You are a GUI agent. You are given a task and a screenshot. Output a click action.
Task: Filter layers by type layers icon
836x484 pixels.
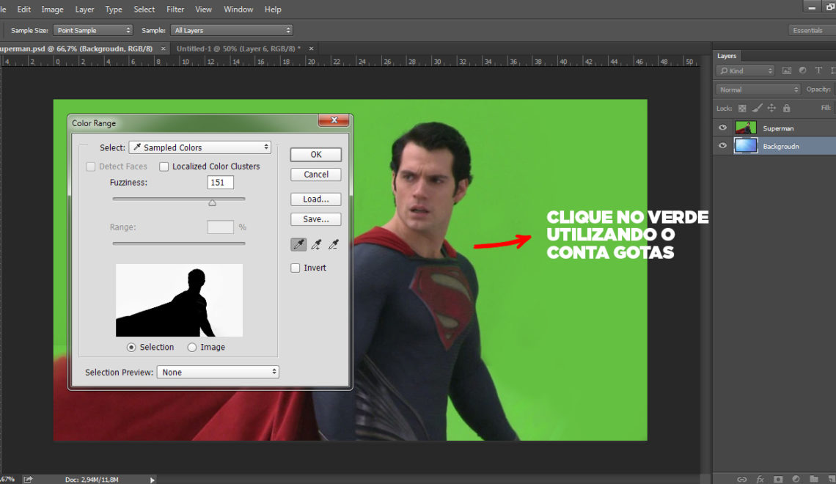tap(818, 70)
